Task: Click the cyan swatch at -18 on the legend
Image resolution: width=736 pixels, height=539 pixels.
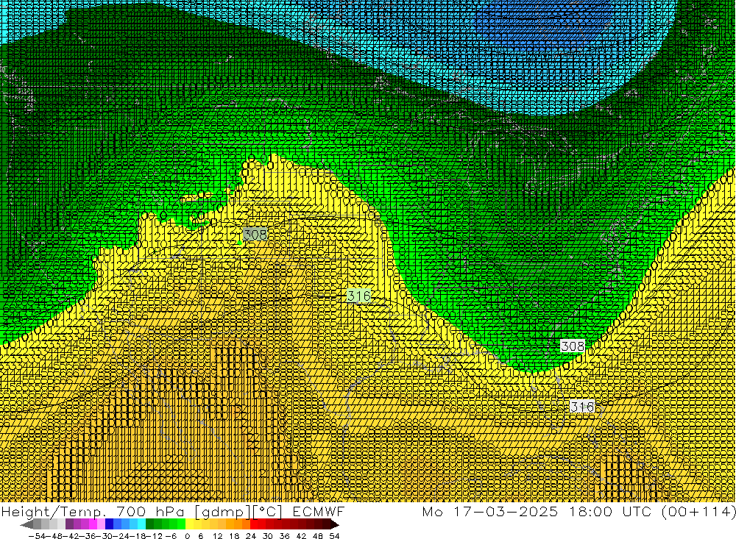Action: pos(141,524)
